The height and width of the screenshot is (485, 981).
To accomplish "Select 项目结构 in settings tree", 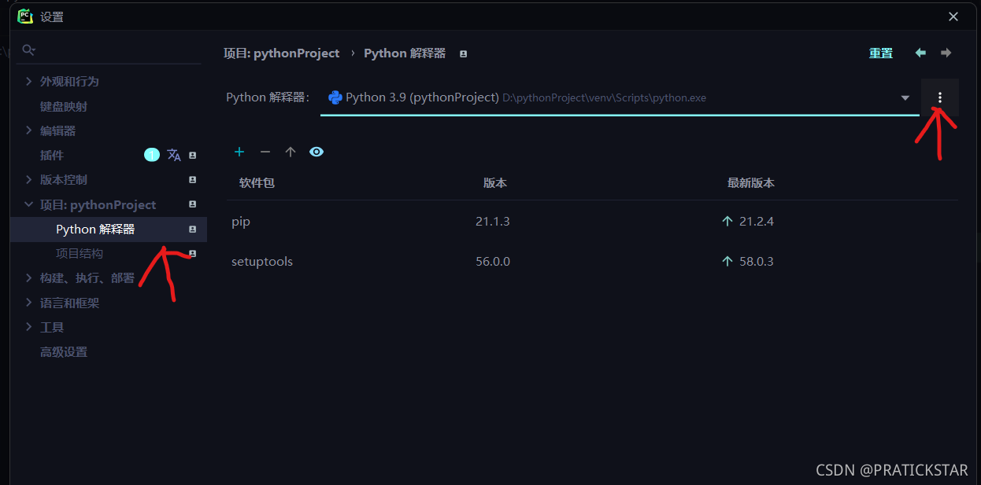I will [x=80, y=254].
